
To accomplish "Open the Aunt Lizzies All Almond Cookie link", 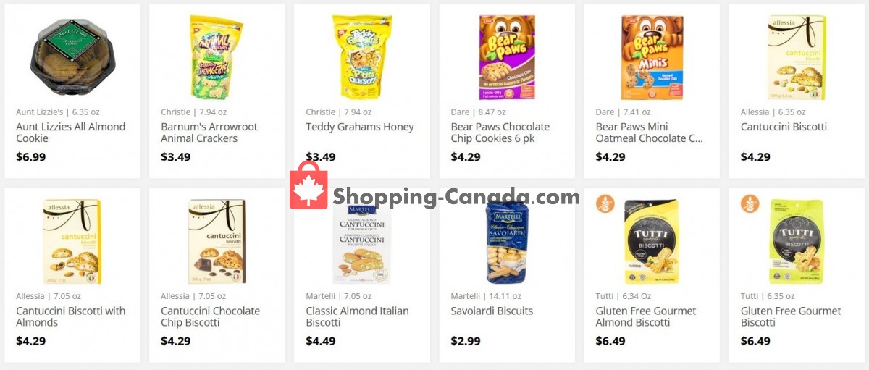I will (x=71, y=133).
